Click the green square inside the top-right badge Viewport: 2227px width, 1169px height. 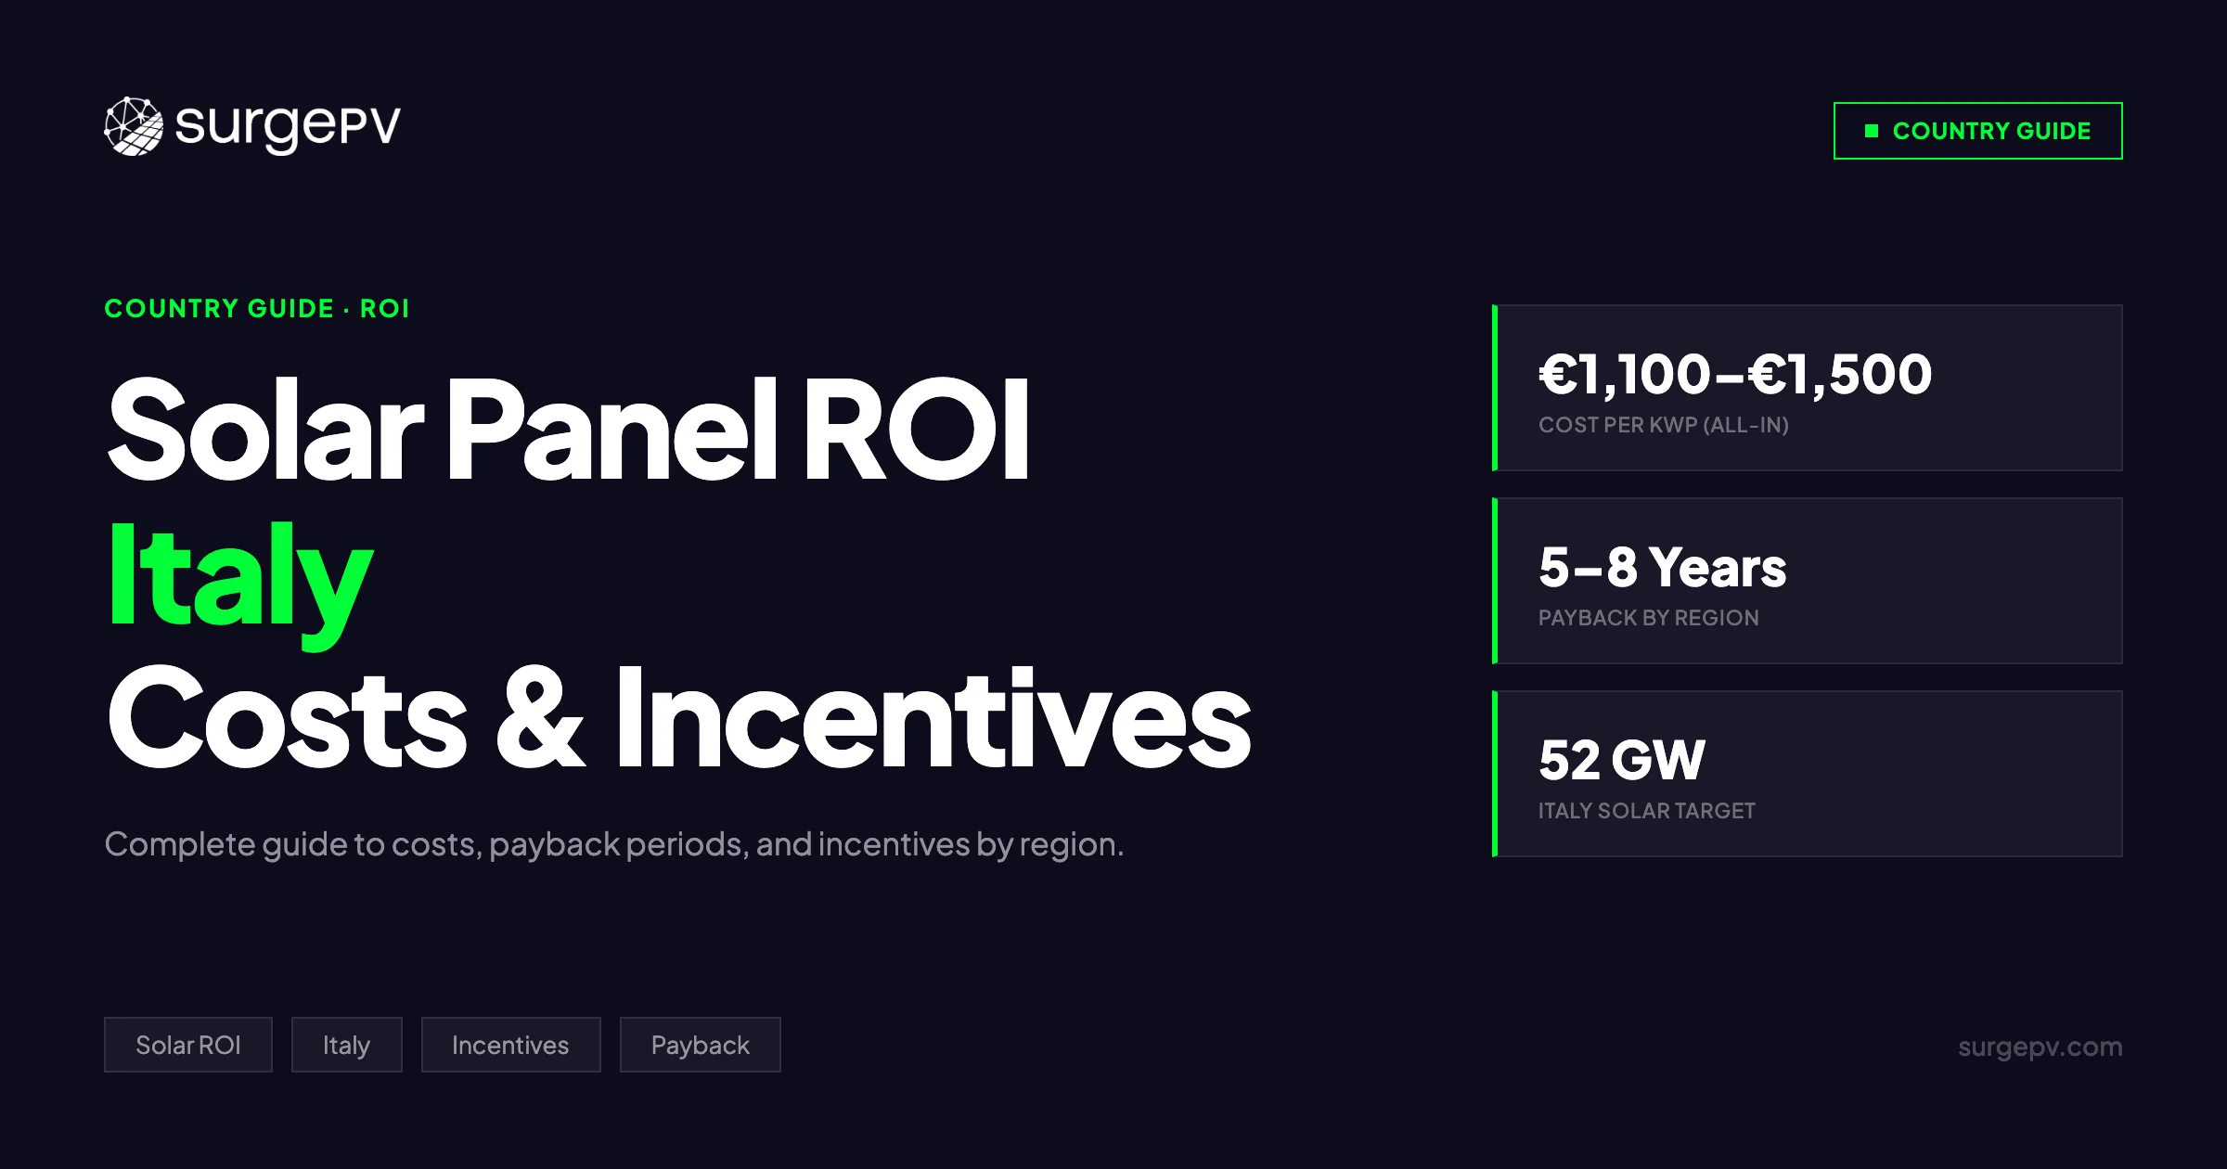tap(1872, 131)
